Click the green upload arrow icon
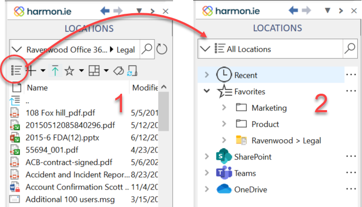This screenshot has height=207, width=362. click(55, 70)
